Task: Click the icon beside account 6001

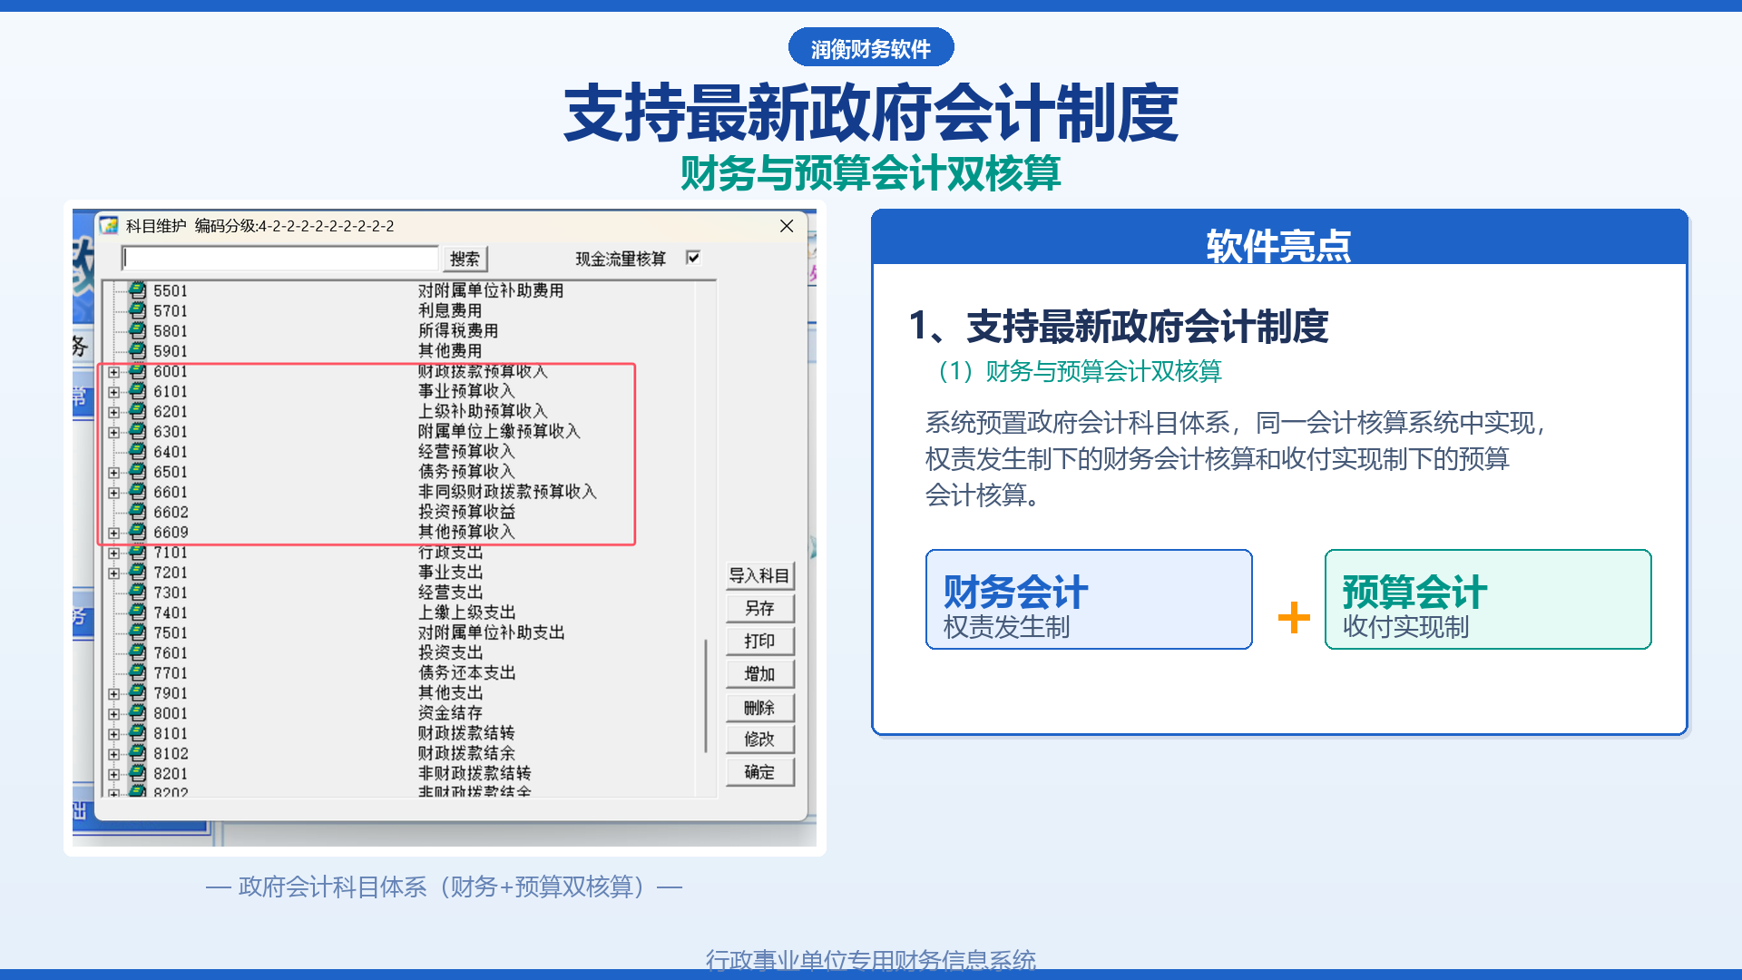Action: pyautogui.click(x=137, y=371)
